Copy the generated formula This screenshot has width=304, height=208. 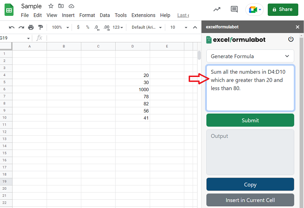[x=250, y=184]
